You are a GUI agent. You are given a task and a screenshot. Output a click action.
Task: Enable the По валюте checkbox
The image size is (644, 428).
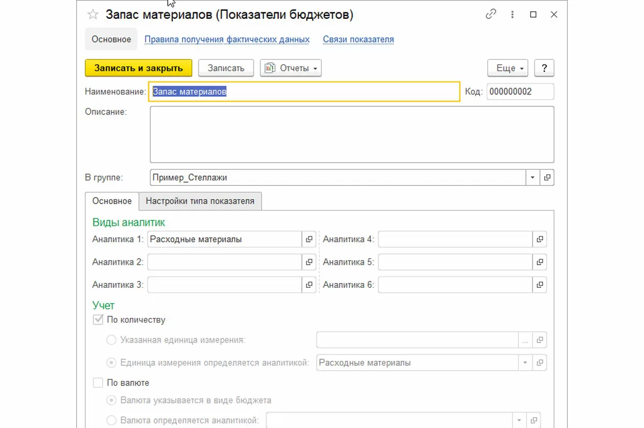pos(98,383)
